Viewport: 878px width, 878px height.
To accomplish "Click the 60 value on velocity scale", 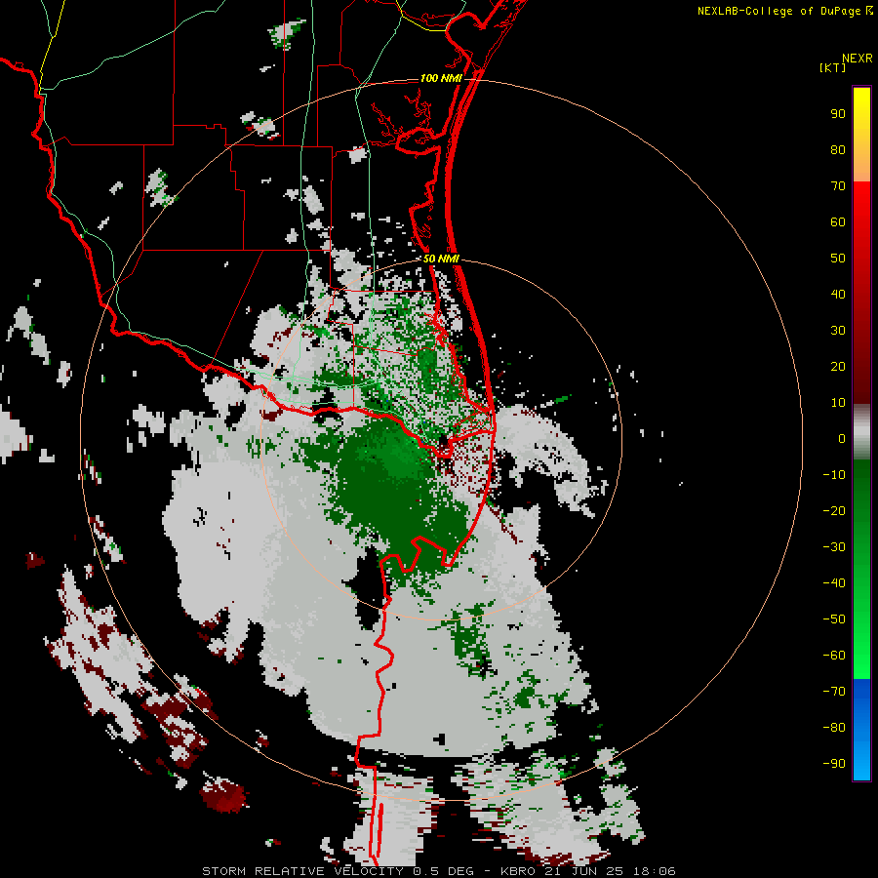I will pos(838,221).
